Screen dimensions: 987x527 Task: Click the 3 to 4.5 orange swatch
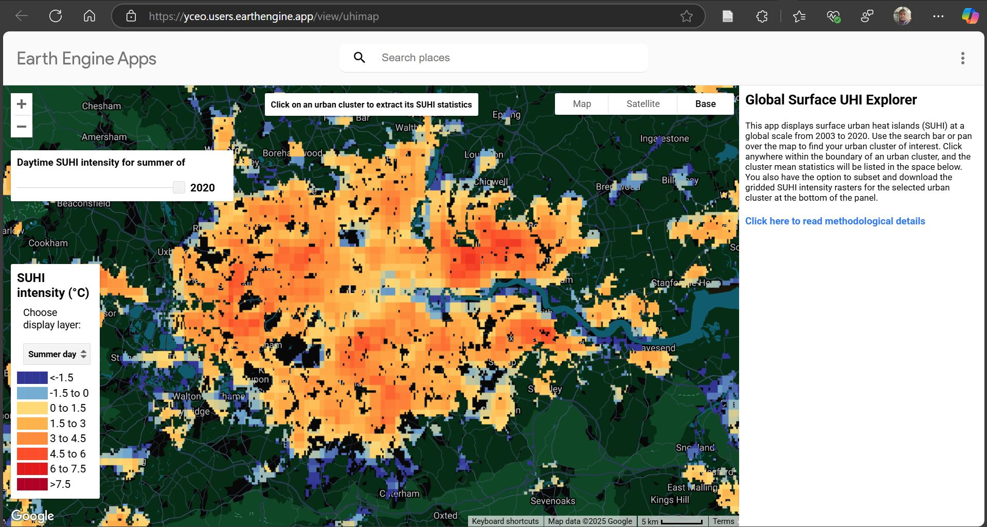pyautogui.click(x=32, y=438)
